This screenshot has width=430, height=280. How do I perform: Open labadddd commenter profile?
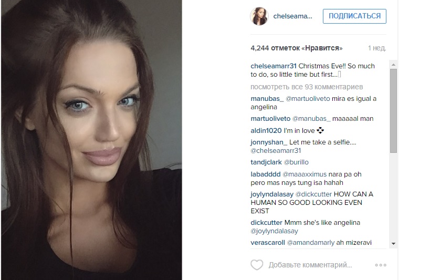coord(266,174)
